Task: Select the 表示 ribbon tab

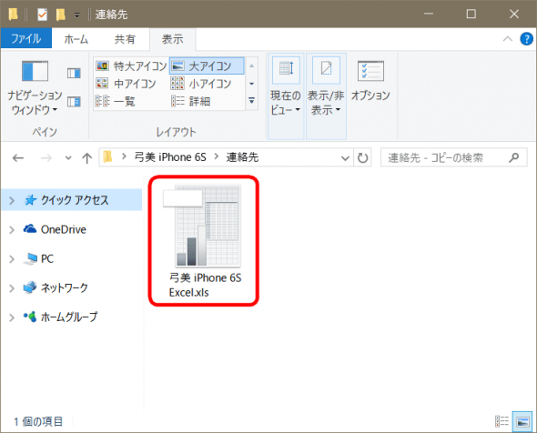Action: pyautogui.click(x=173, y=39)
